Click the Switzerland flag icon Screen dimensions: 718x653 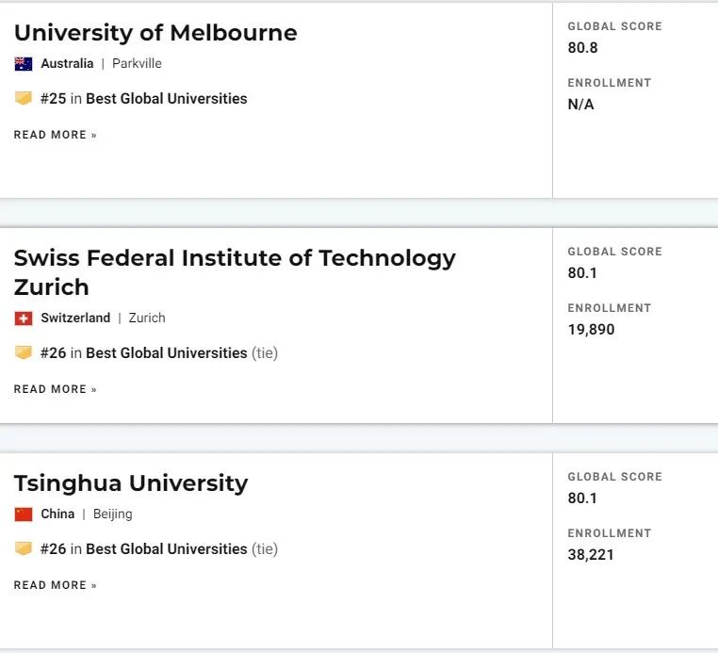point(24,318)
